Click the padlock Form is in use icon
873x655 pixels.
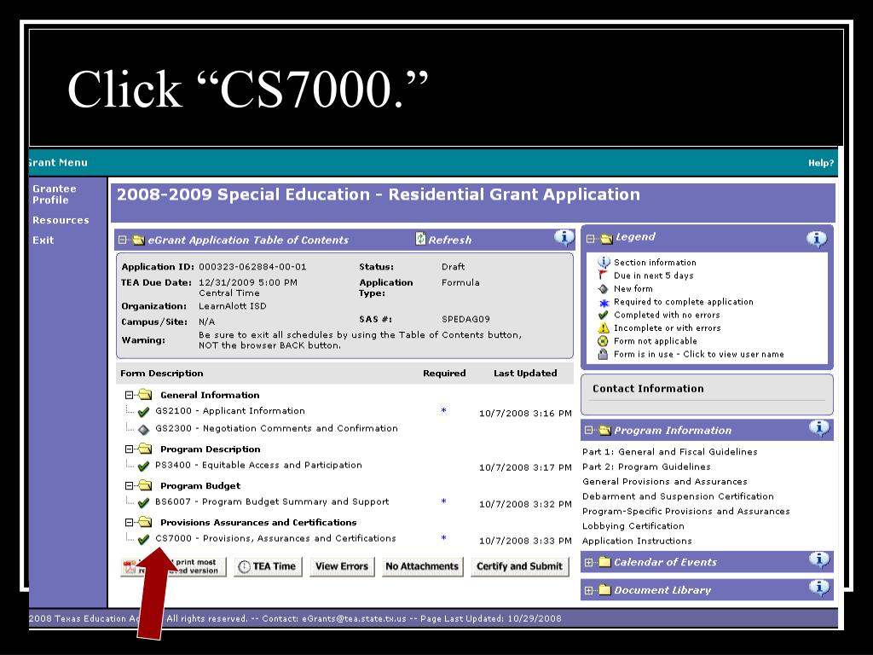click(603, 354)
